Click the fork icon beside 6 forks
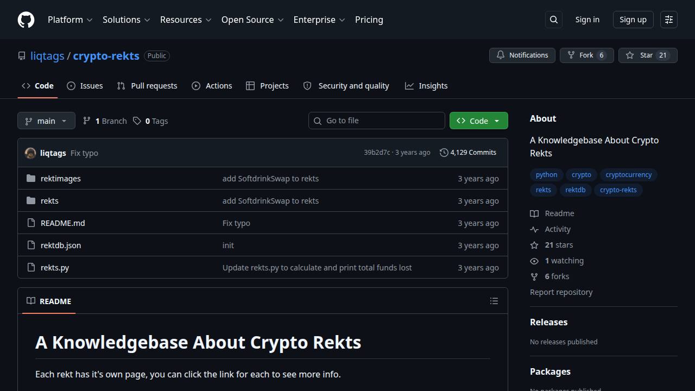695x391 pixels. coord(534,276)
